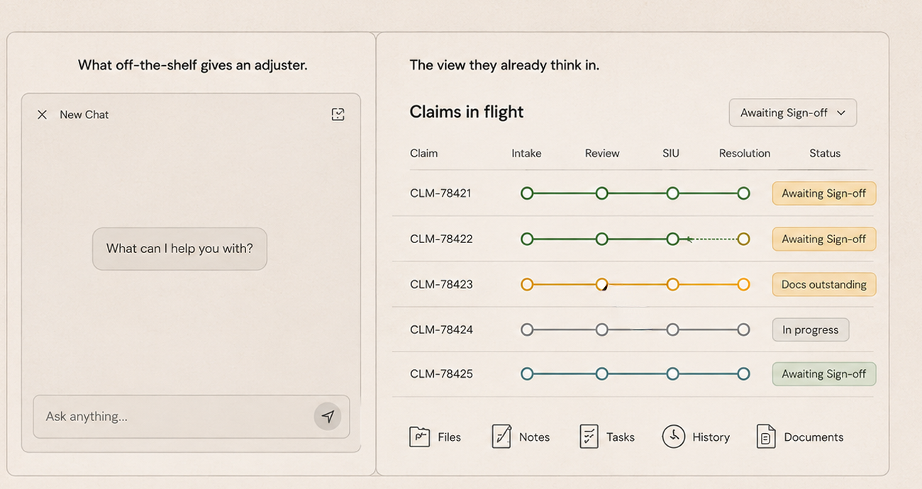Click the Status column header

click(x=825, y=153)
